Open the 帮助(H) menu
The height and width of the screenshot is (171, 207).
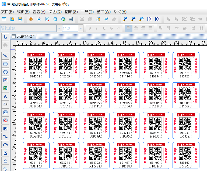[120, 12]
